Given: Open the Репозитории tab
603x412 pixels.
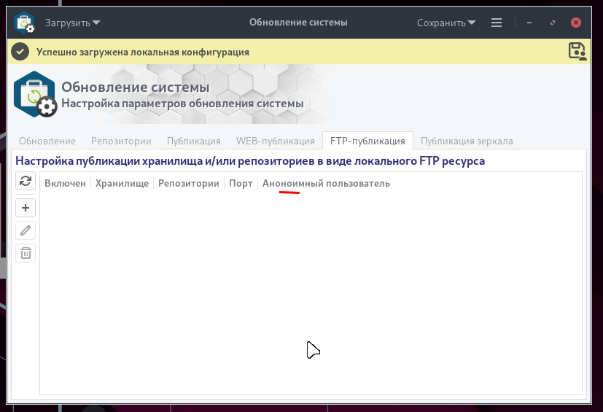Looking at the screenshot, I should pos(121,141).
